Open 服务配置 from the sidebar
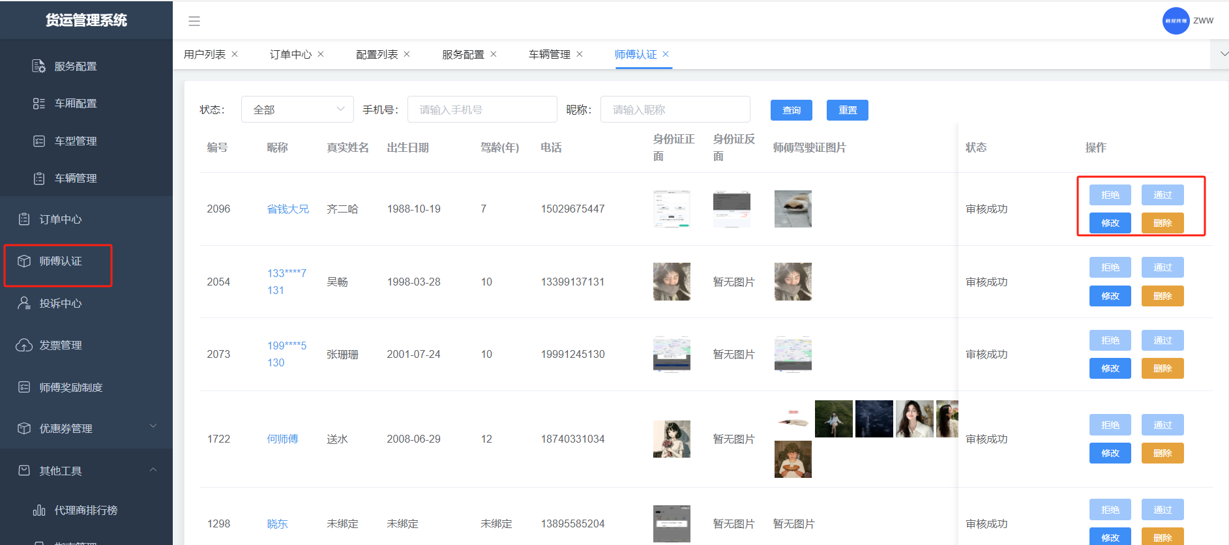The width and height of the screenshot is (1229, 545). pos(75,66)
